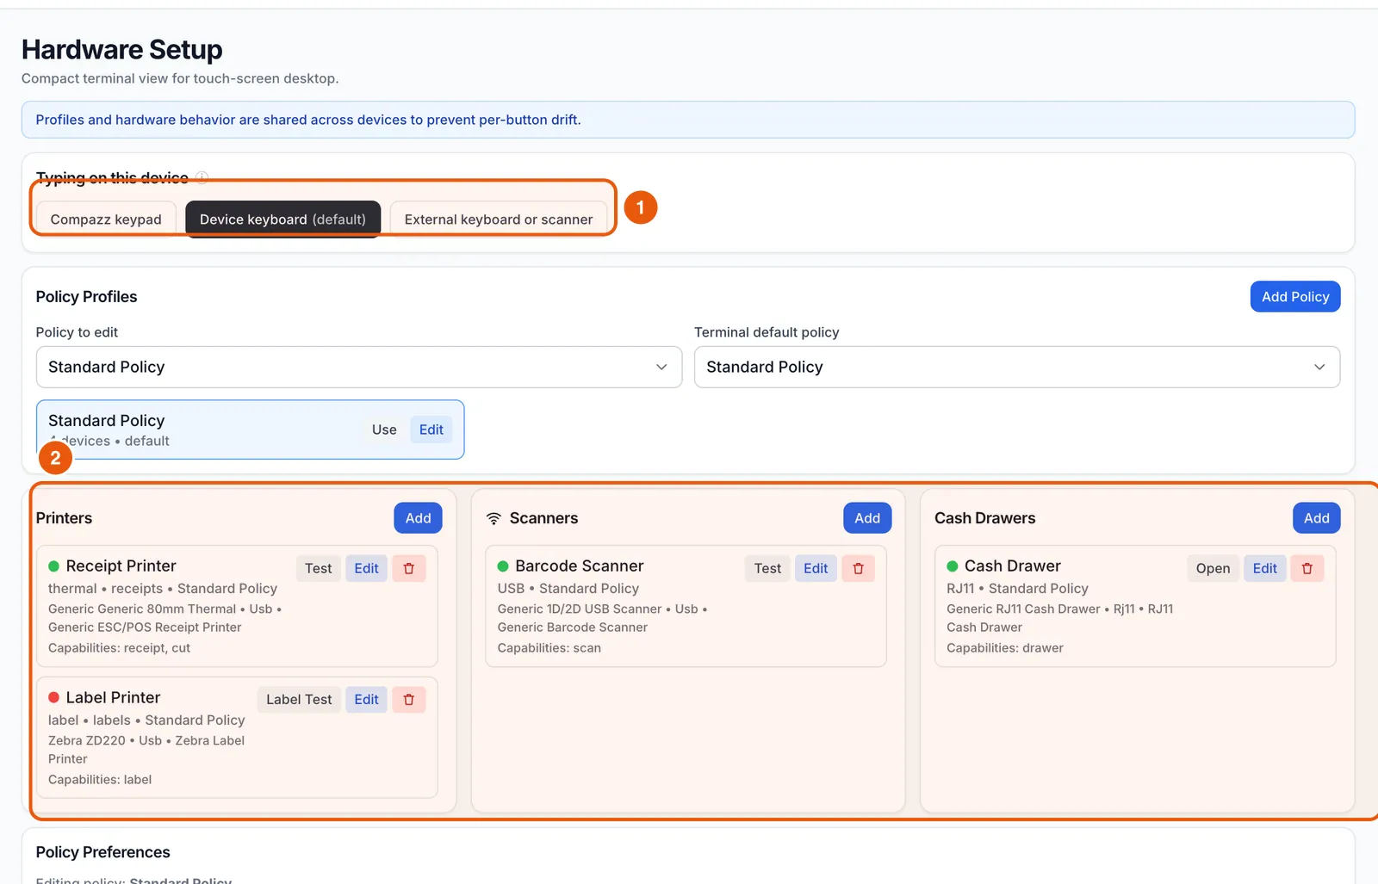Edit the Cash Drawer
Screen dimensions: 1378x884
point(1265,569)
